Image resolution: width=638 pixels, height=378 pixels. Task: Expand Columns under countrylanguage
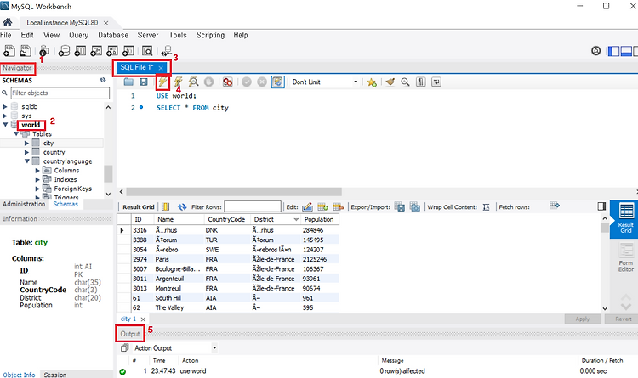click(37, 170)
